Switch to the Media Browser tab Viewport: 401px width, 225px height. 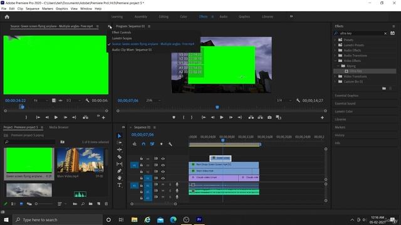59,127
